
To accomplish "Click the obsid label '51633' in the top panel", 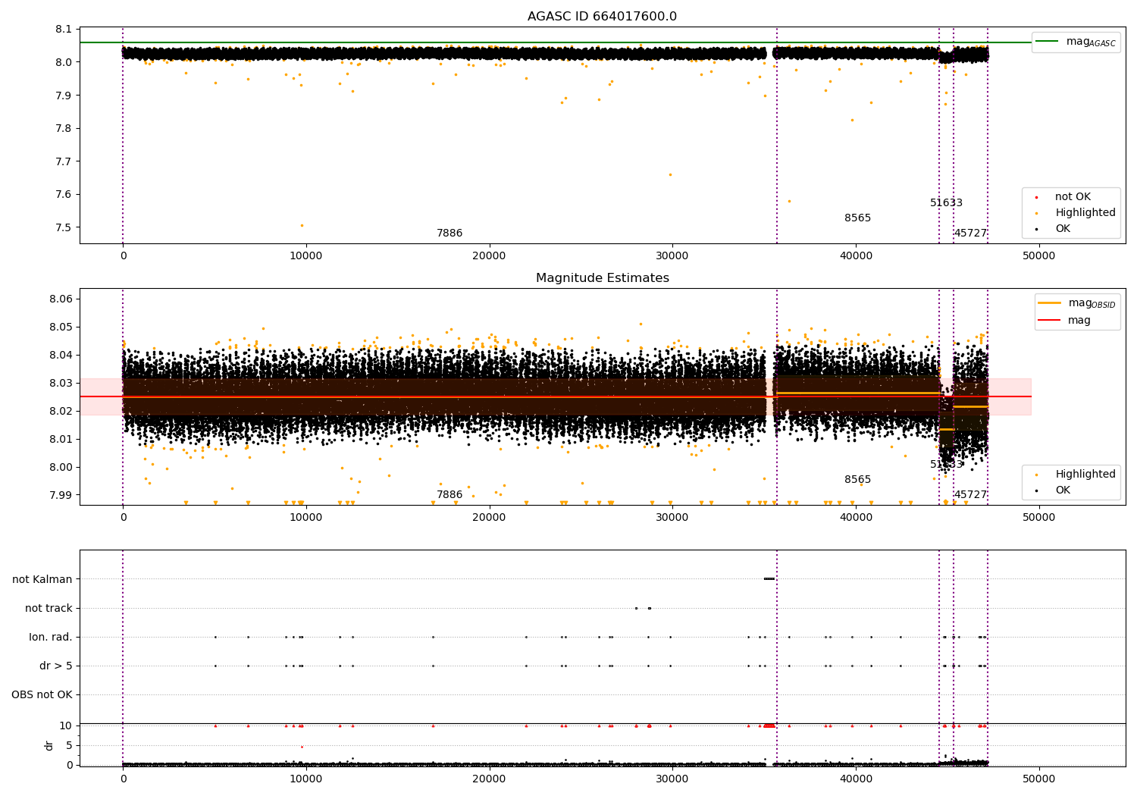I will coord(947,203).
